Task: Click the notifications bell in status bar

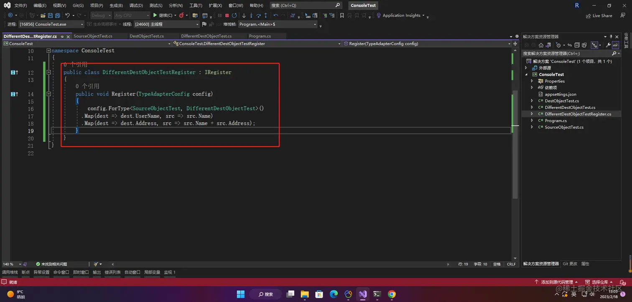Action: click(622, 282)
